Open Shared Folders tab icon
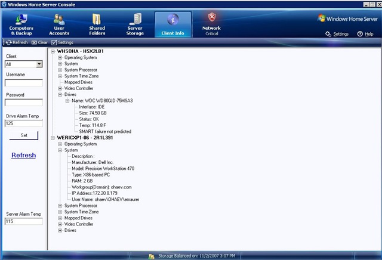Image resolution: width=382 pixels, height=260 pixels. tap(97, 19)
